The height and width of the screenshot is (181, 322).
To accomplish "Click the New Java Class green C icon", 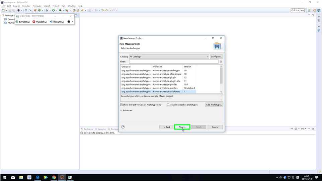I will click(39, 10).
